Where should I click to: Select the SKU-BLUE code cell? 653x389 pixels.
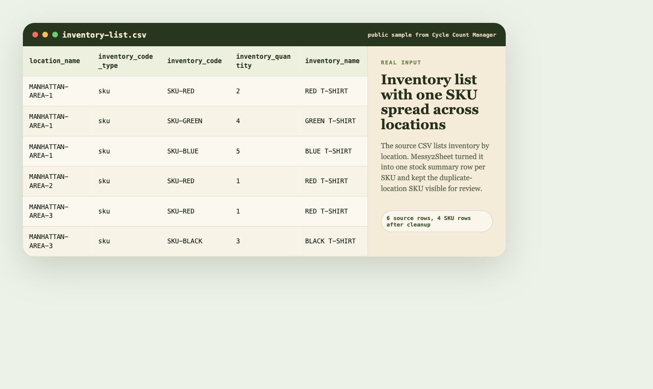tap(195, 151)
